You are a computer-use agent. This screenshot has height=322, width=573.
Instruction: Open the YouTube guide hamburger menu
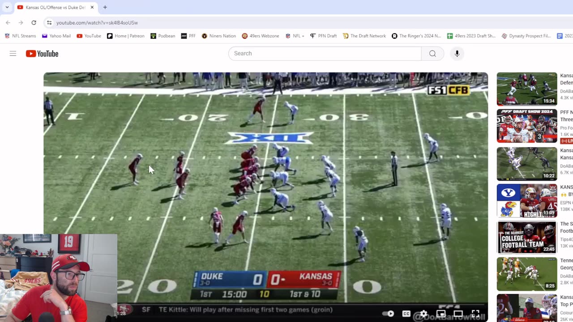click(13, 54)
